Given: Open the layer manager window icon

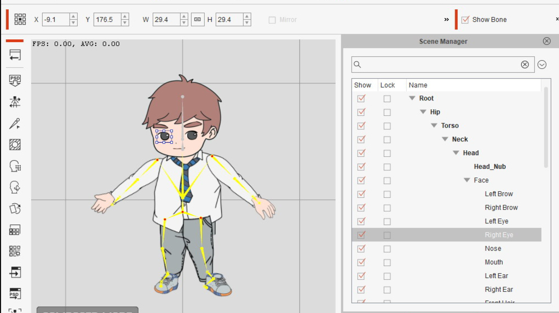Looking at the screenshot, I should pos(15,230).
